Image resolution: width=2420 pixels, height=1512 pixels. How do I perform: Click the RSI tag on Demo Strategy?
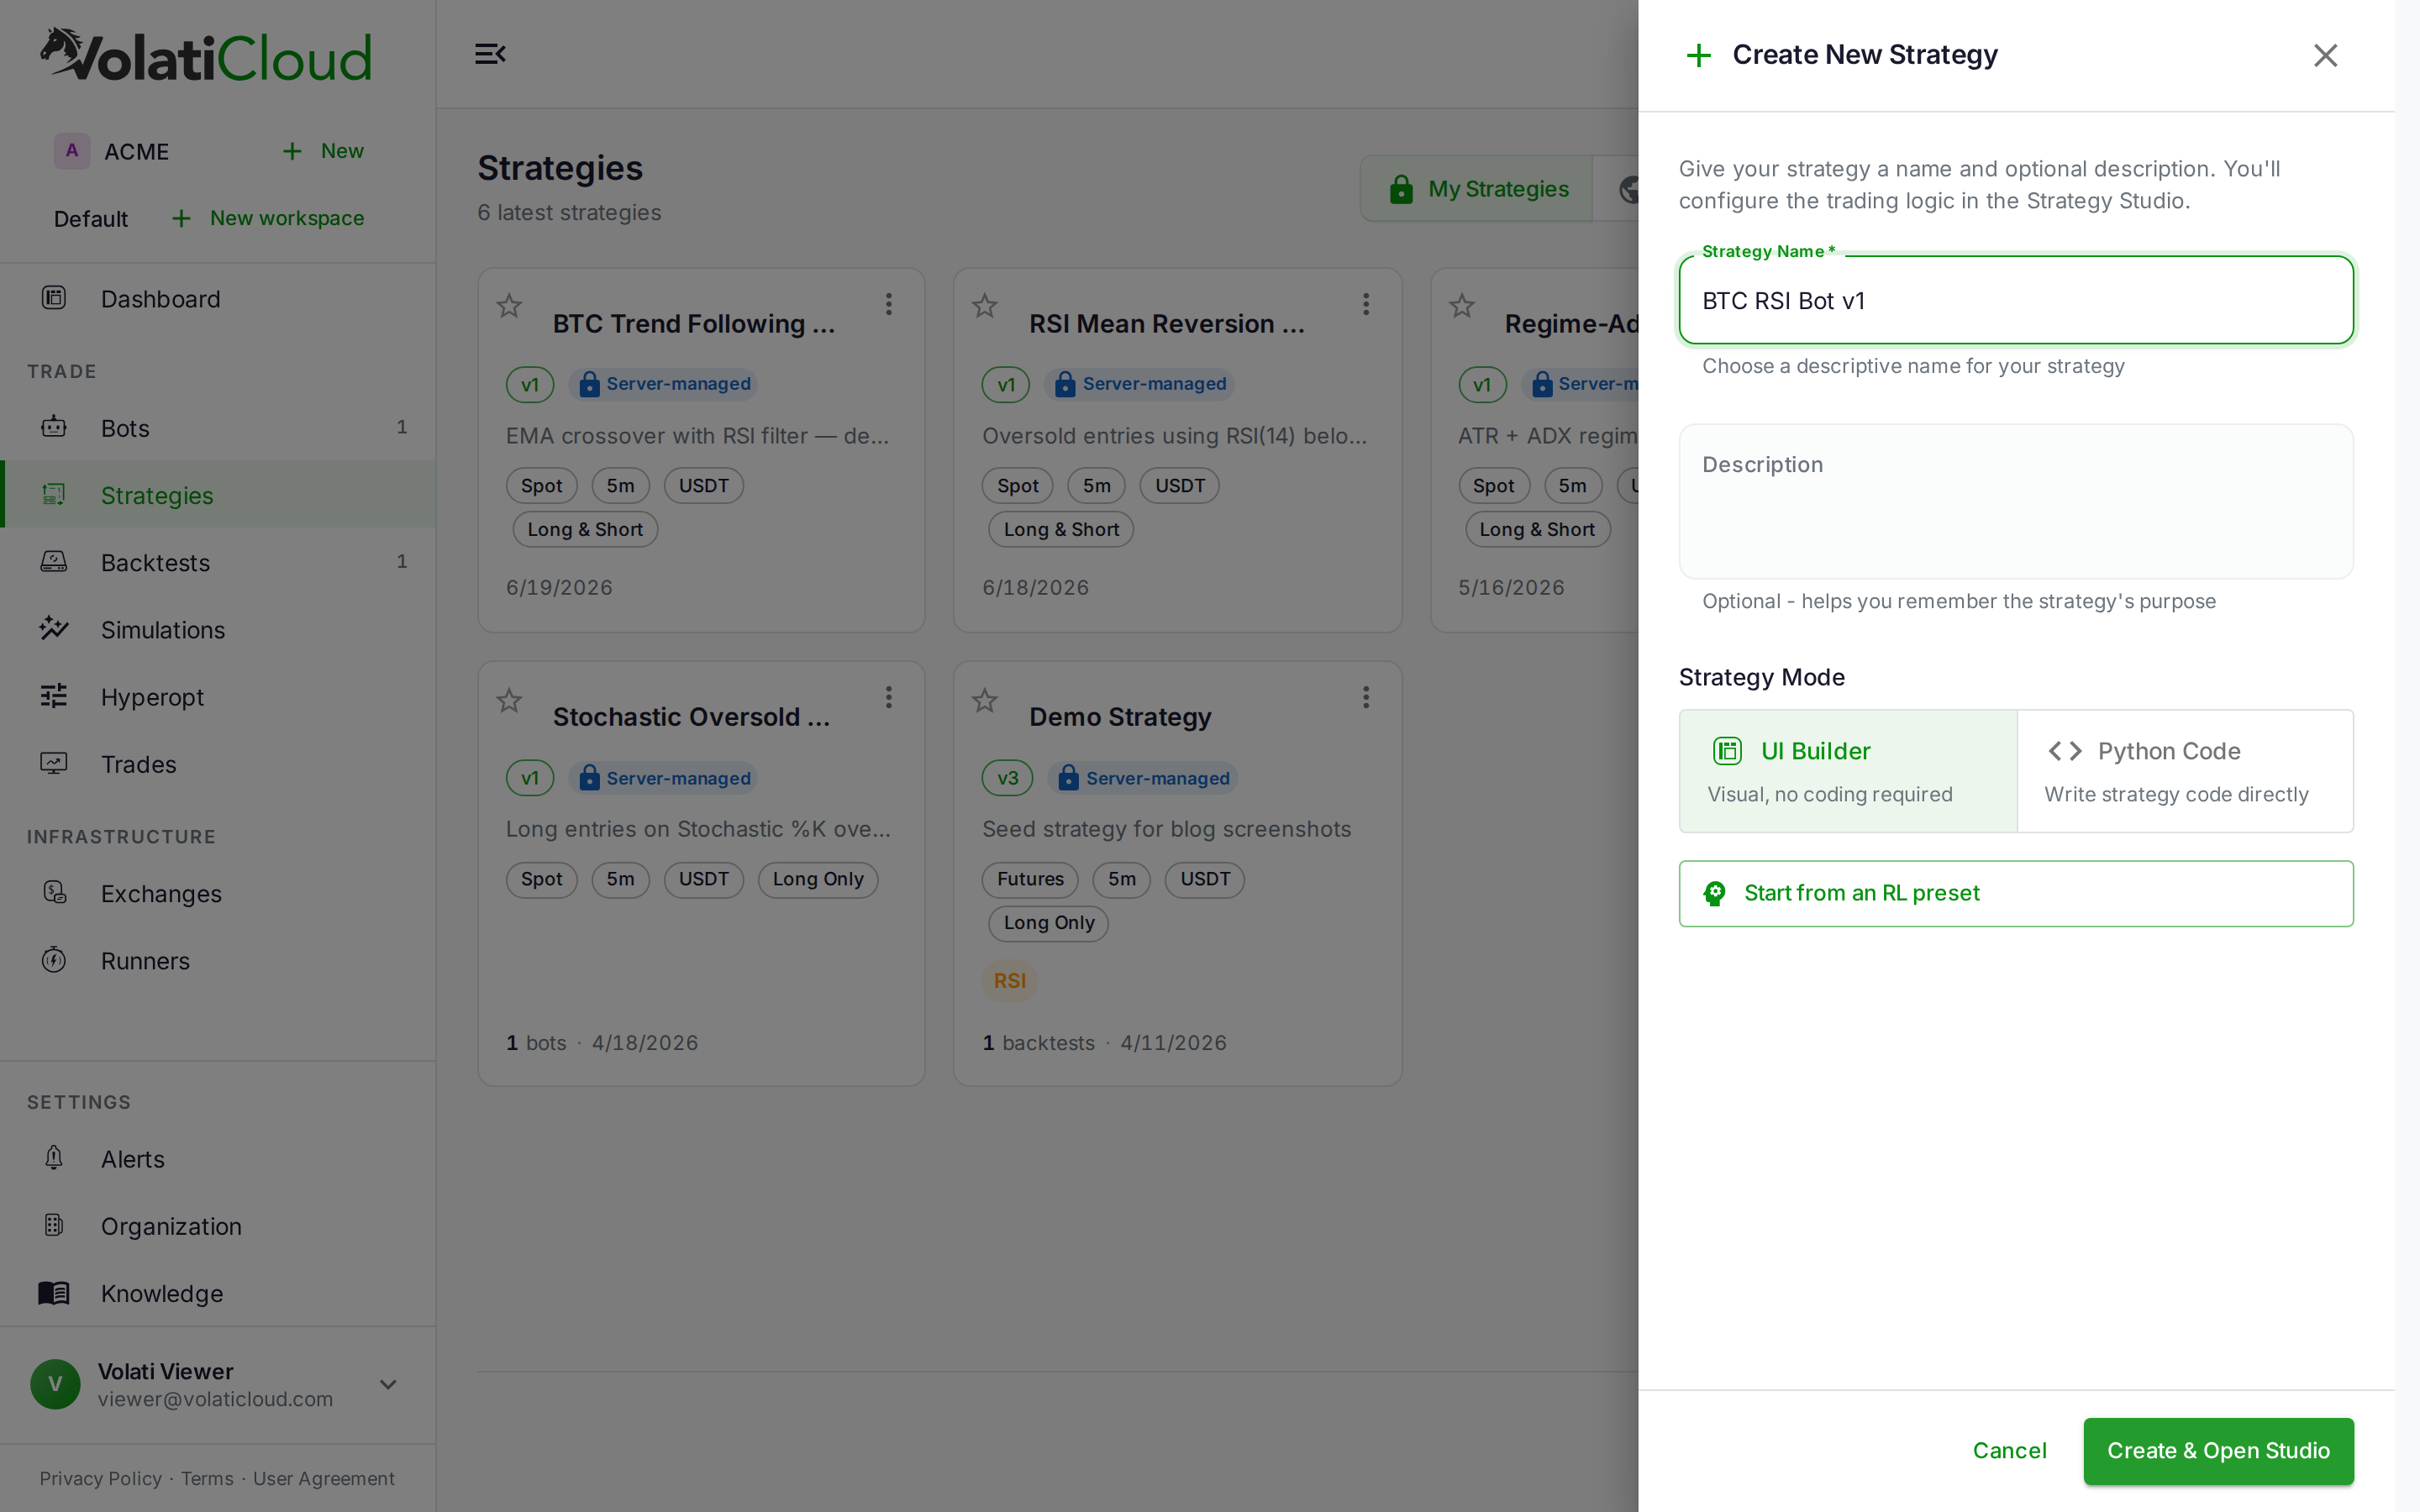pos(1009,980)
